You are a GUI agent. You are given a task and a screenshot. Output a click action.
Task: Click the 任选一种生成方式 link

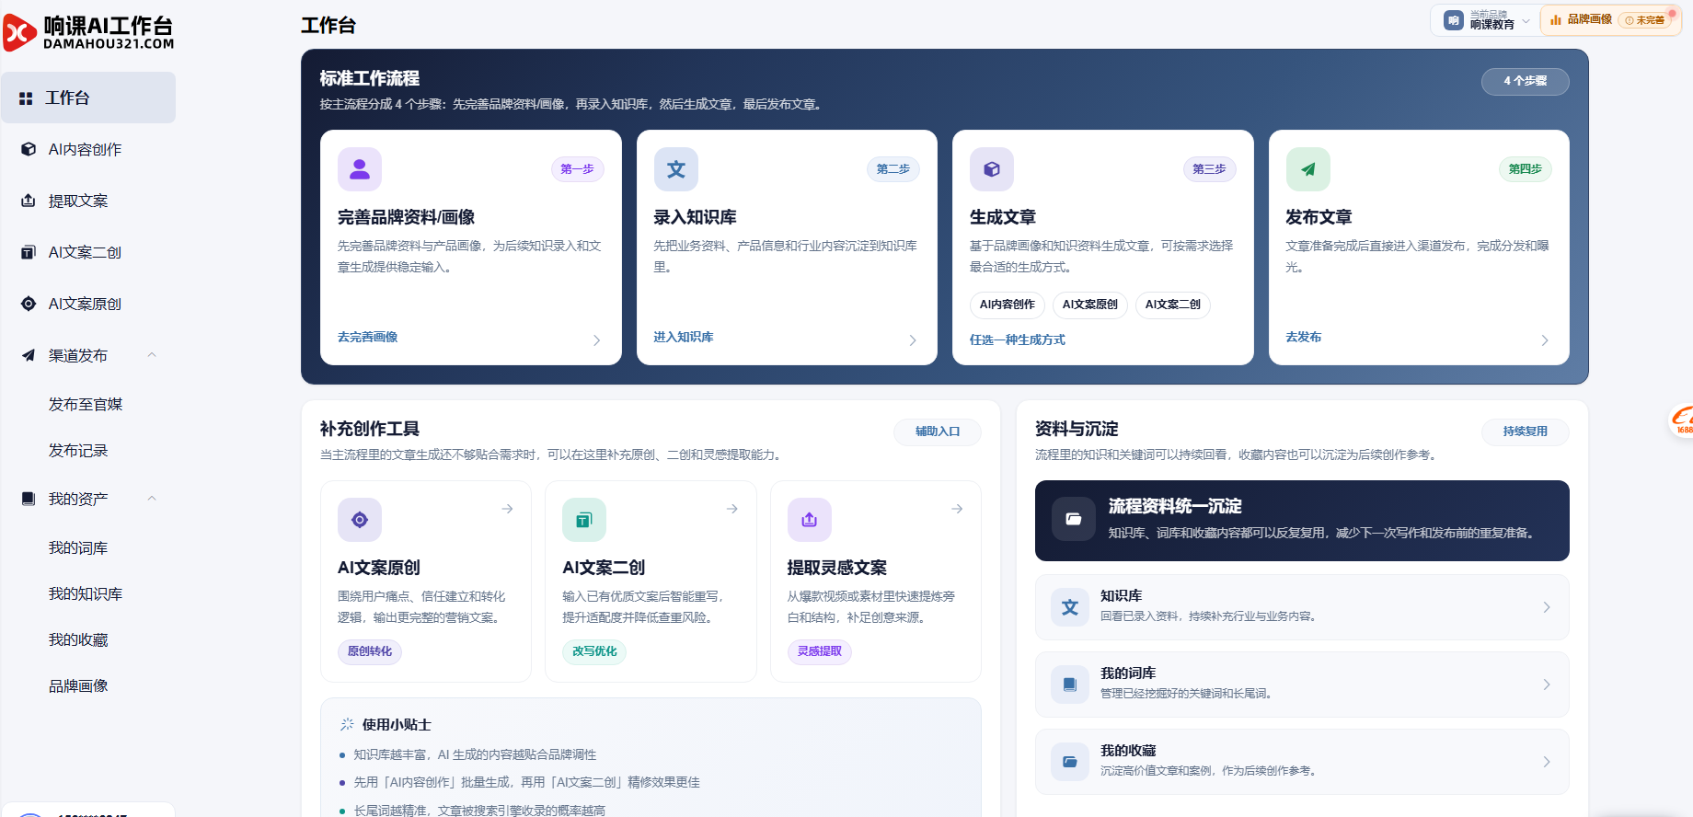click(1017, 339)
